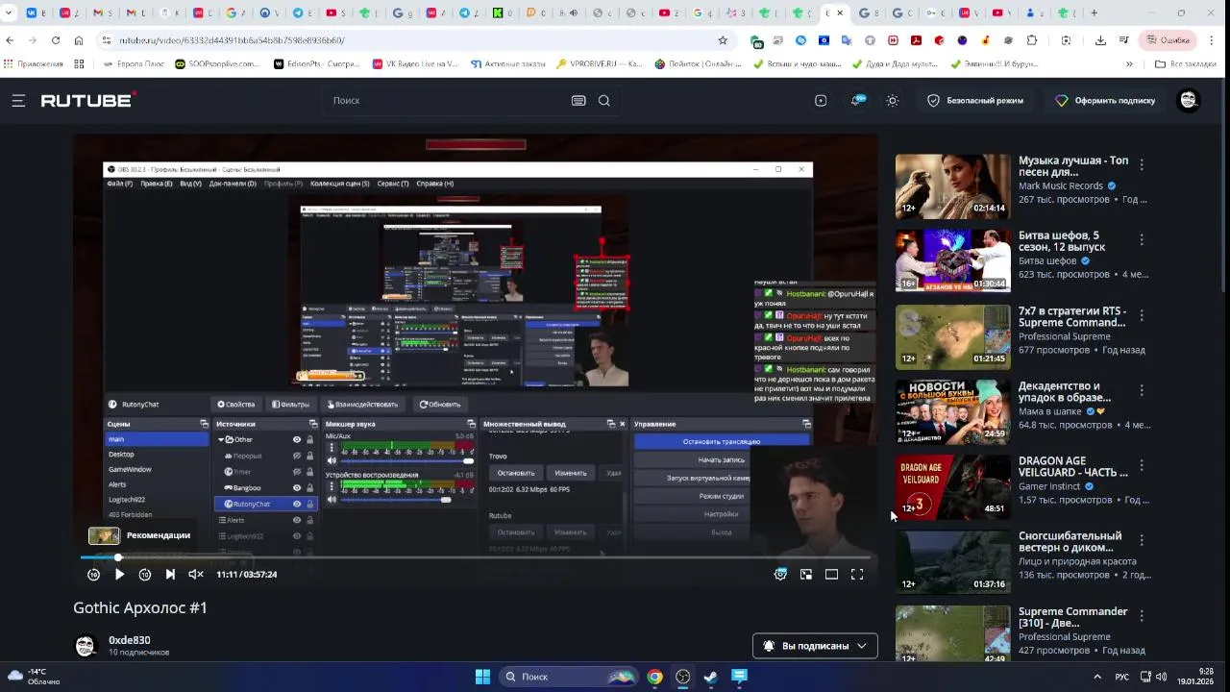Open Декадентство и упадок video title
Image resolution: width=1230 pixels, height=692 pixels.
pos(1065,391)
